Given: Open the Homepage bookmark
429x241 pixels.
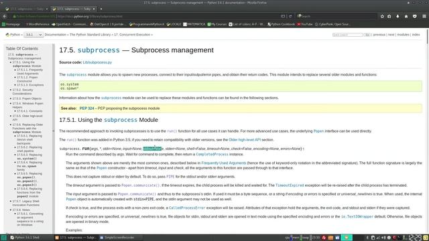Looking at the screenshot, I should tap(11, 24).
